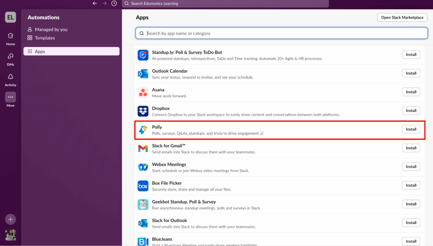Install the Dropbox app
The width and height of the screenshot is (433, 246).
pyautogui.click(x=411, y=110)
